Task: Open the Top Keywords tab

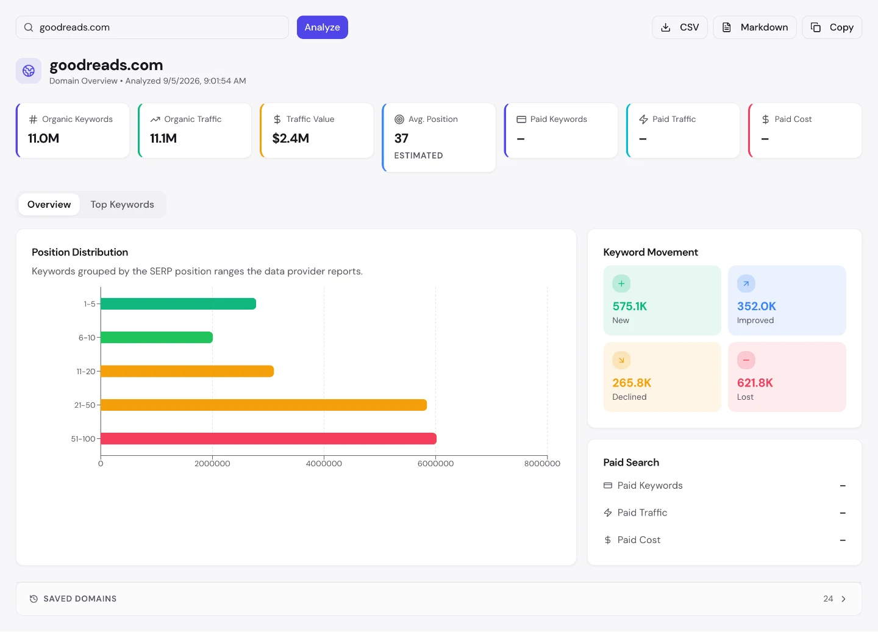Action: pos(123,205)
